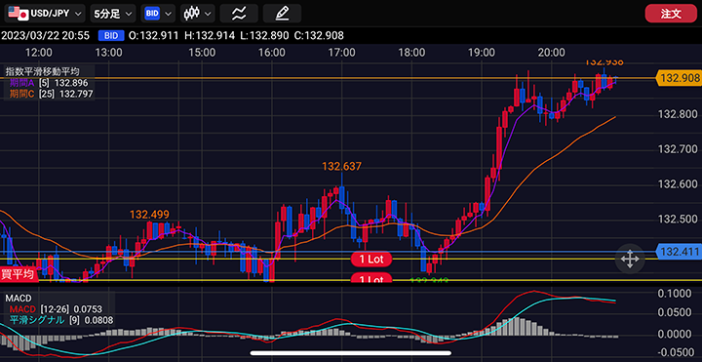
Task: Open 指数平滑移動平均 indicator legend
Action: pos(42,71)
